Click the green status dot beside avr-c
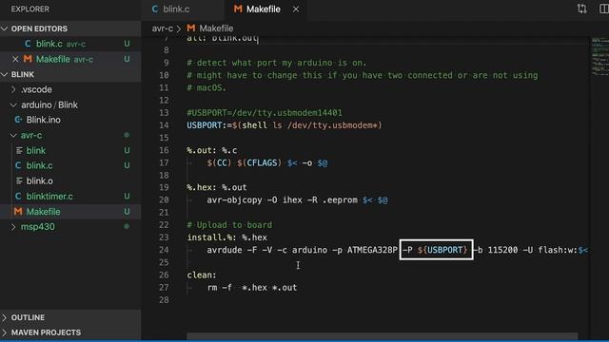This screenshot has width=609, height=342. pyautogui.click(x=127, y=135)
